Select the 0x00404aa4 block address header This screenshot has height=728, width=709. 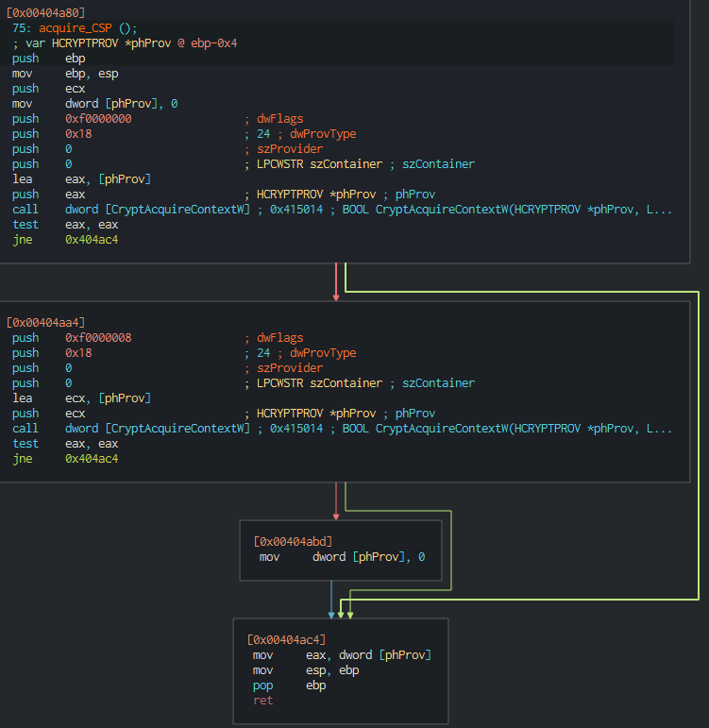tap(45, 323)
